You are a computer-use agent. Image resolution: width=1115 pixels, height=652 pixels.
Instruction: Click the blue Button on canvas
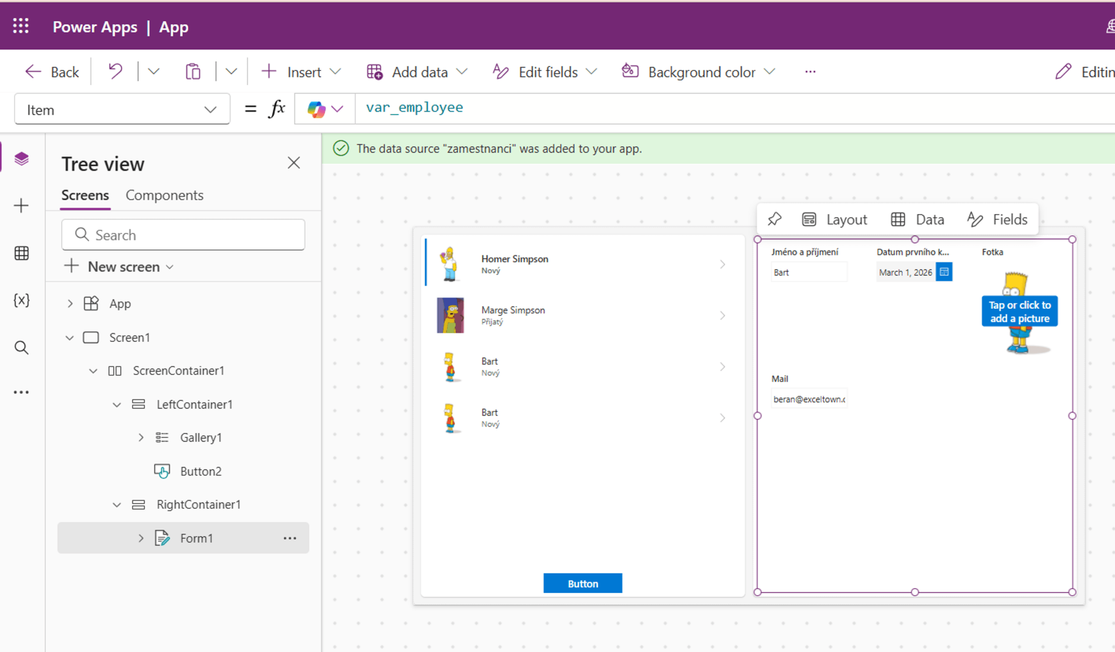click(x=582, y=584)
